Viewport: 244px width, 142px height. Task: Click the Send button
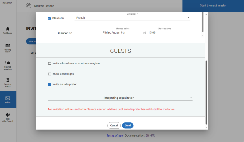point(128,125)
